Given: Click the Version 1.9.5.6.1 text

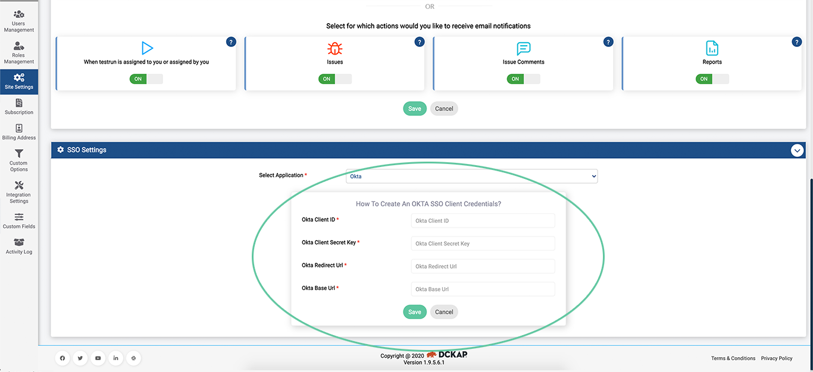Looking at the screenshot, I should coord(424,362).
